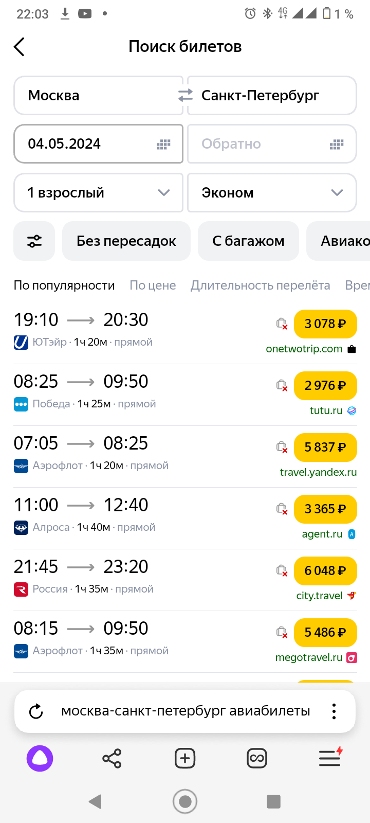Open the onetwotrip.com link
The width and height of the screenshot is (370, 823).
pyautogui.click(x=304, y=349)
